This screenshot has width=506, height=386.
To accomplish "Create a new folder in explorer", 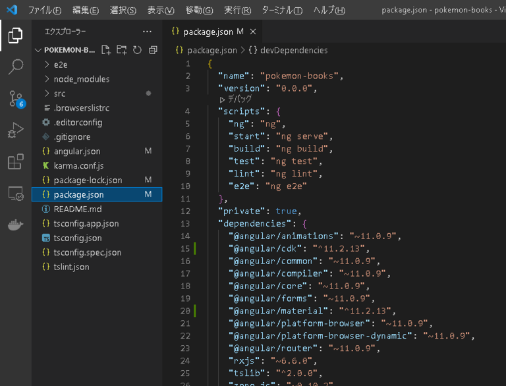I will (x=121, y=50).
